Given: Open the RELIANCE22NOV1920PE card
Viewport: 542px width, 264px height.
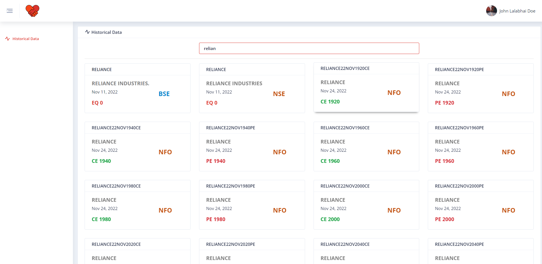Looking at the screenshot, I should (x=481, y=88).
